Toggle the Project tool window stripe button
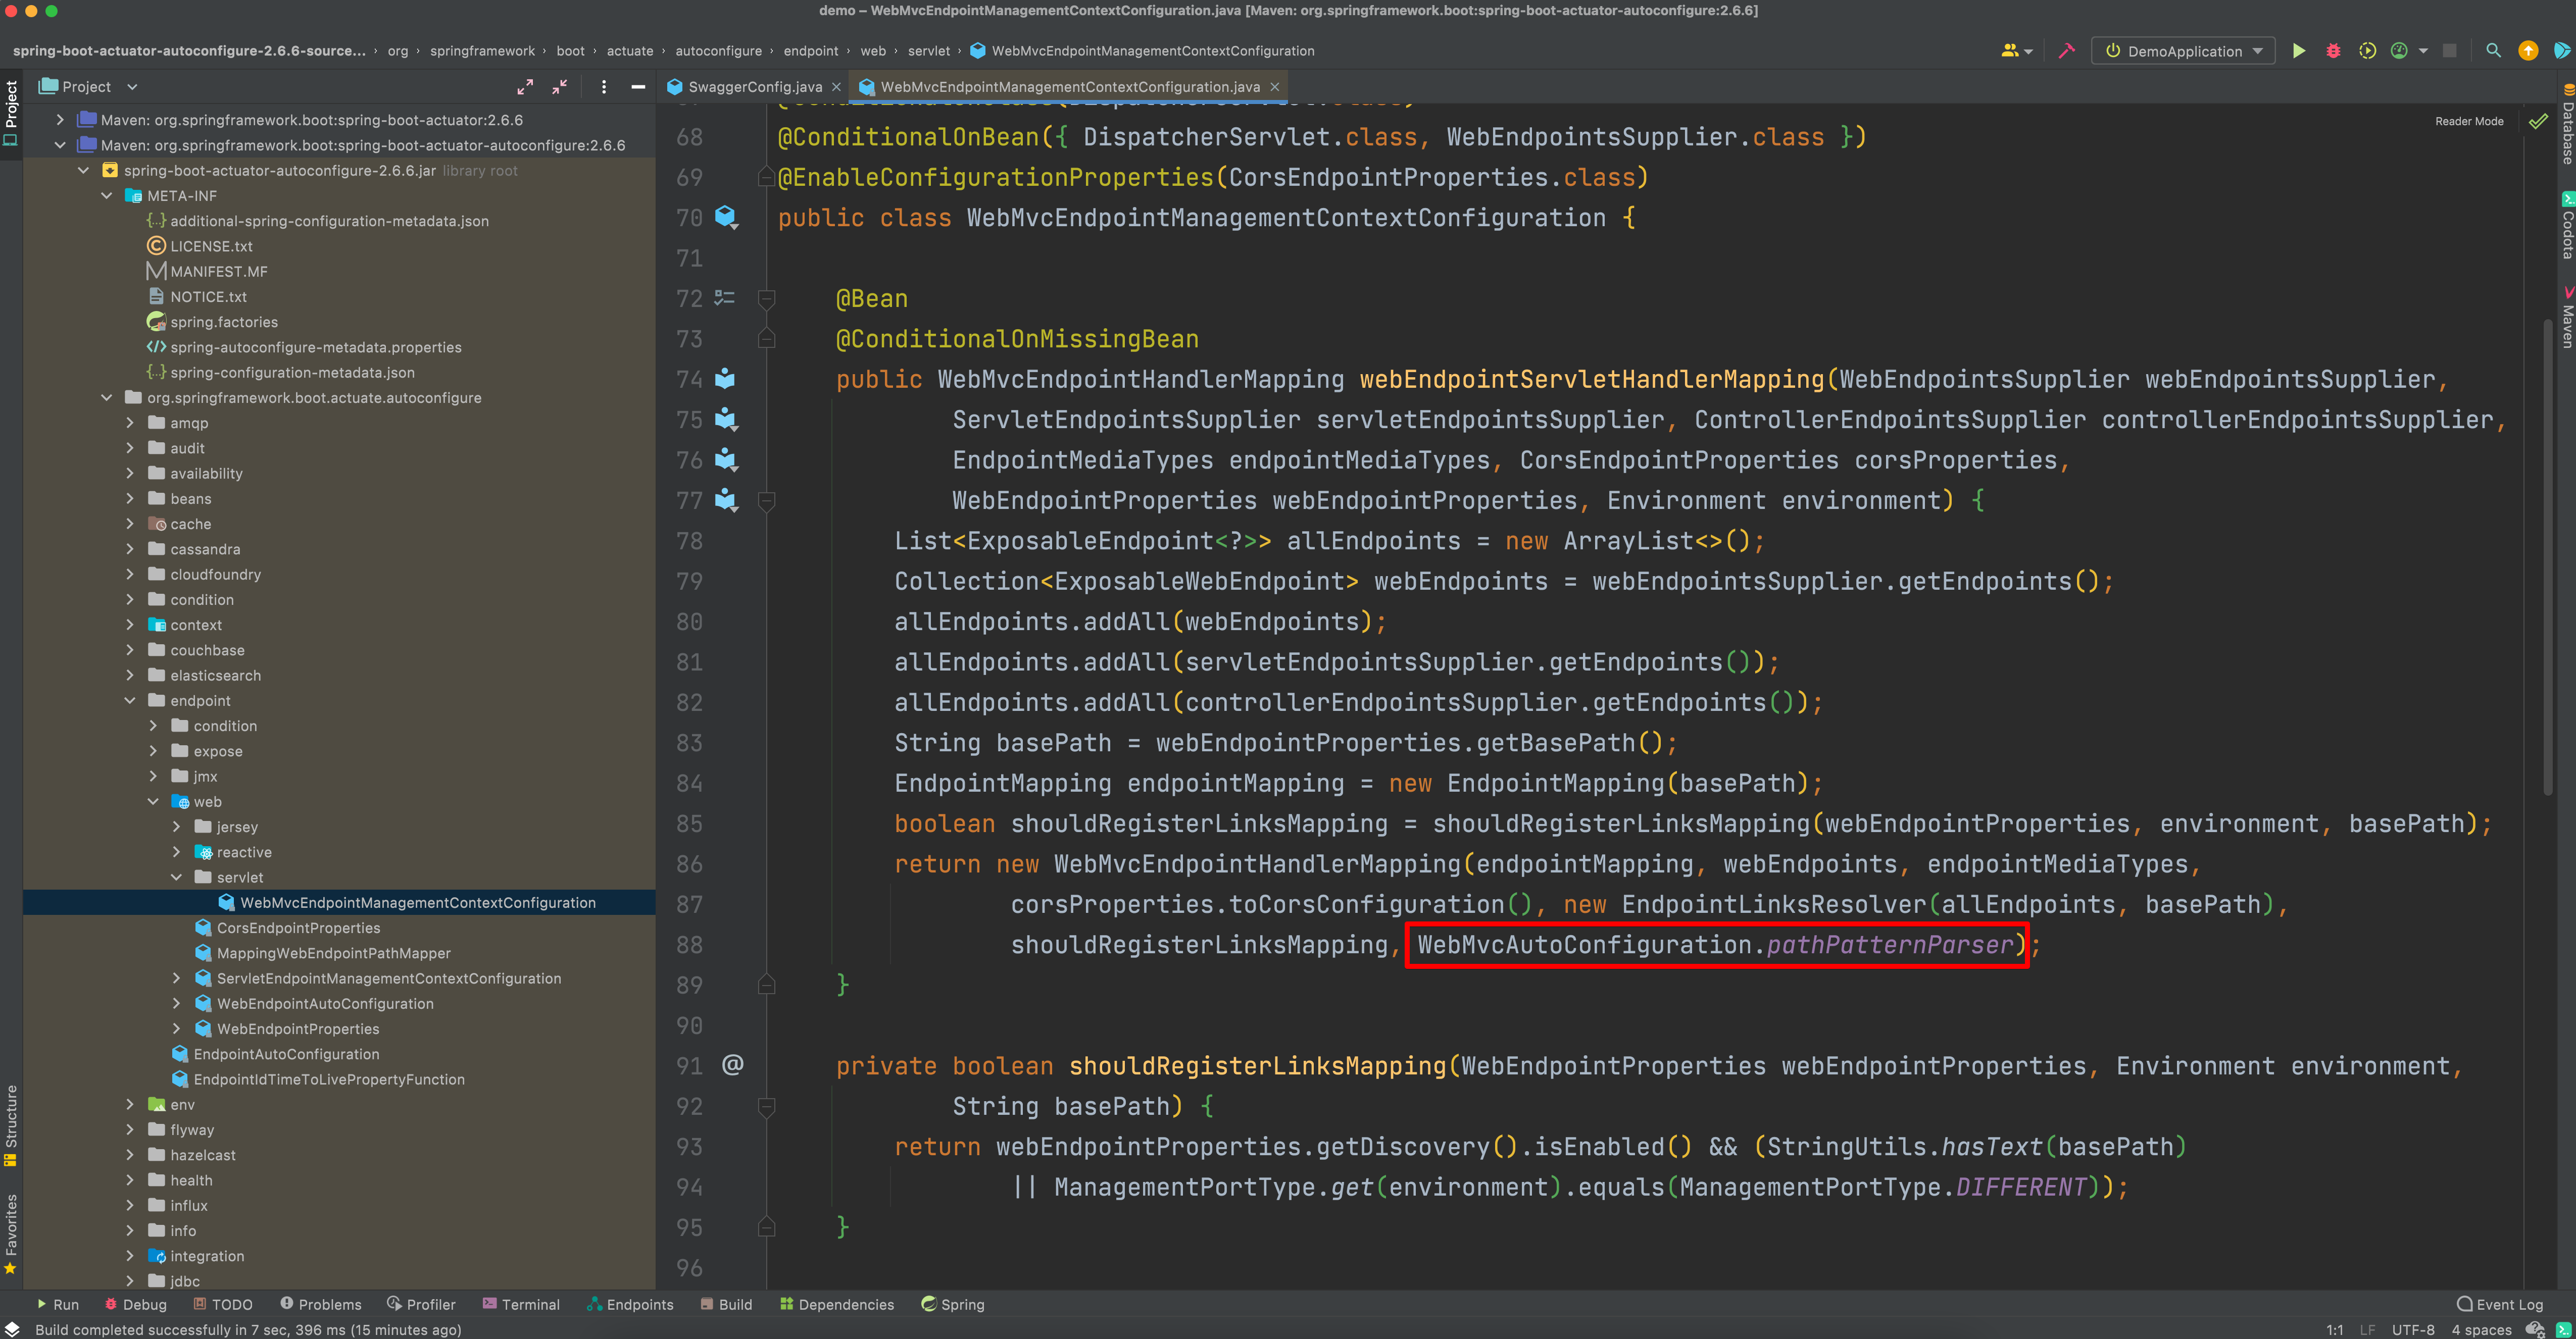Image resolution: width=2576 pixels, height=1339 pixels. pos(11,113)
